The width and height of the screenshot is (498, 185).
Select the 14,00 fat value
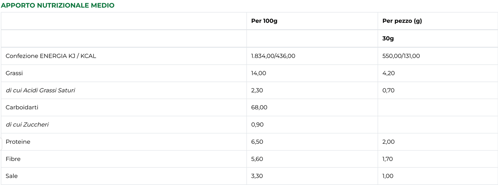tap(259, 73)
